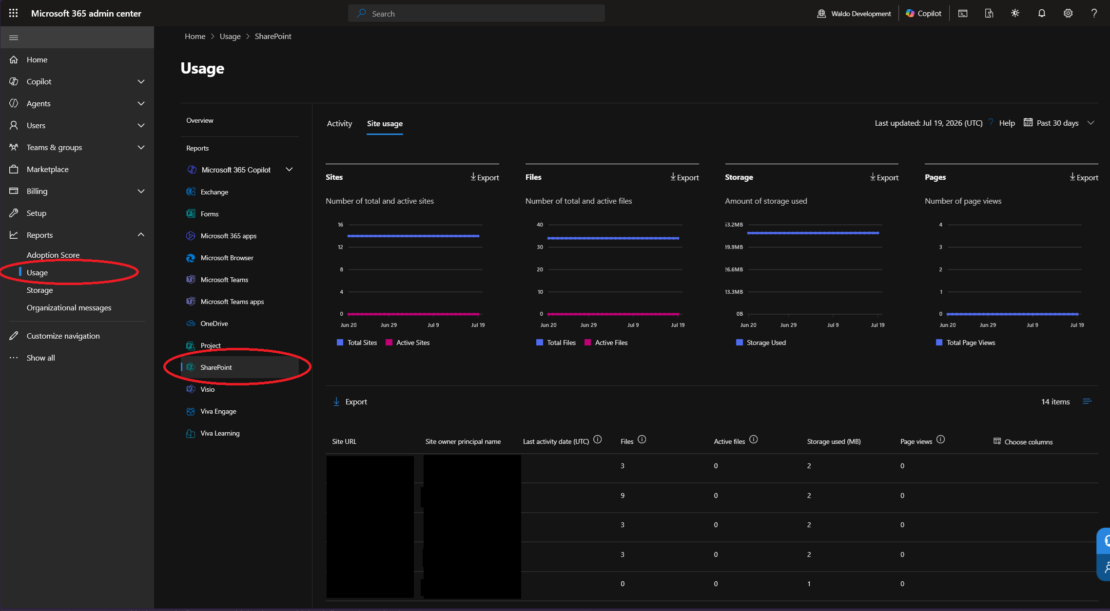Open Setup in left navigation
1110x611 pixels.
pyautogui.click(x=77, y=213)
